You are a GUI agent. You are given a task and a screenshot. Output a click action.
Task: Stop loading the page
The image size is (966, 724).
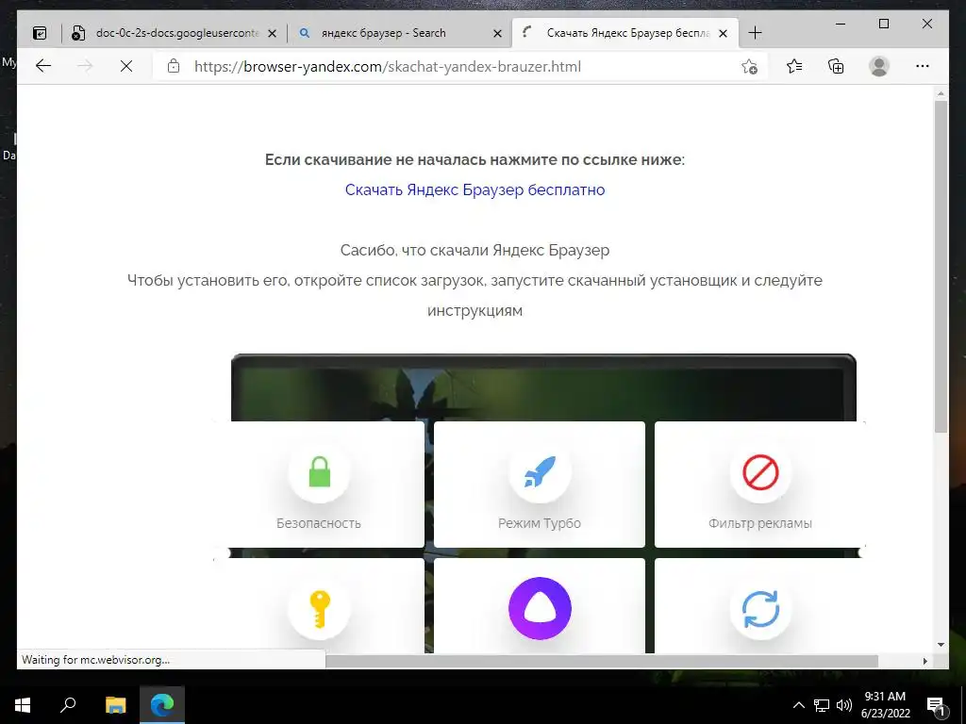[x=126, y=67]
